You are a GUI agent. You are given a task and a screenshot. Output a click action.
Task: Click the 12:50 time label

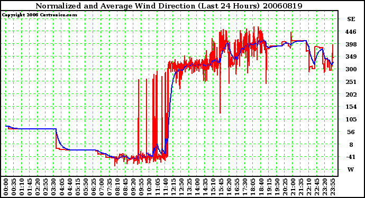[x=181, y=187]
